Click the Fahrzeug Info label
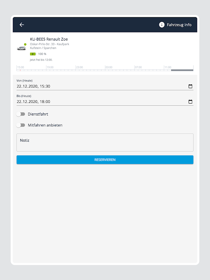Image resolution: width=210 pixels, height=280 pixels. point(179,25)
